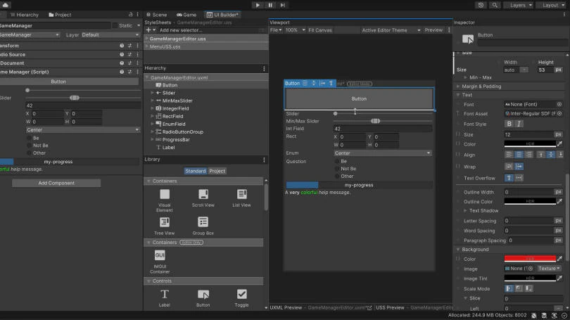Open the Game tab
This screenshot has height=320, width=570.
[186, 15]
